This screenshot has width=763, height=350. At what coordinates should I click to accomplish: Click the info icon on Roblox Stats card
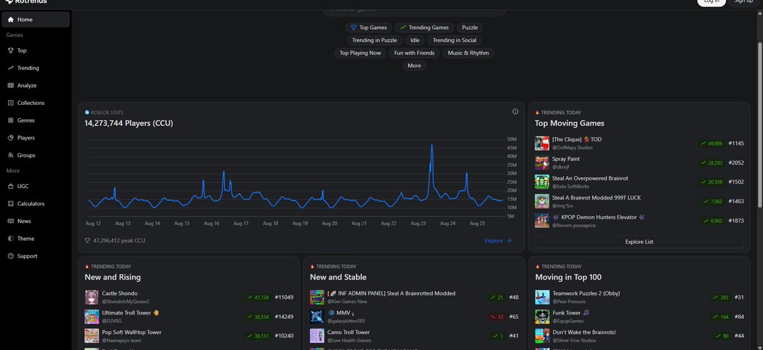coord(515,112)
